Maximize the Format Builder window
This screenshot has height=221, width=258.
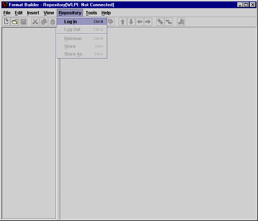point(246,5)
